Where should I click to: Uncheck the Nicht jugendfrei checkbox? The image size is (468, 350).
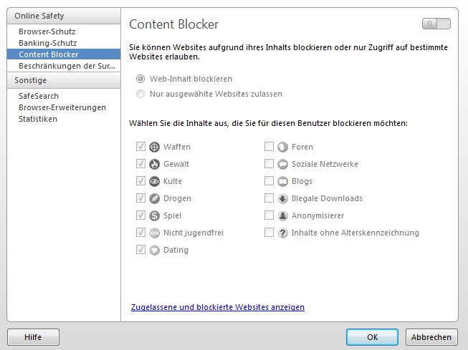[x=140, y=232]
